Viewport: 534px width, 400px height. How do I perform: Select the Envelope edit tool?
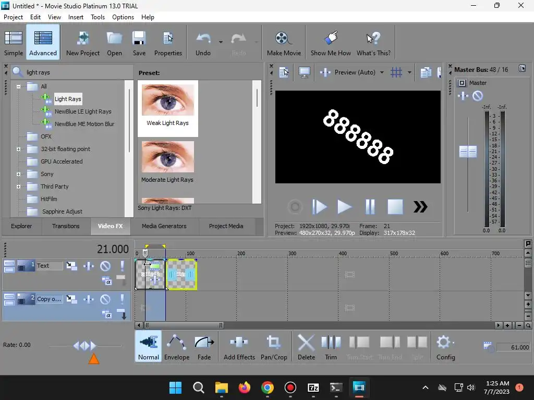tap(177, 346)
